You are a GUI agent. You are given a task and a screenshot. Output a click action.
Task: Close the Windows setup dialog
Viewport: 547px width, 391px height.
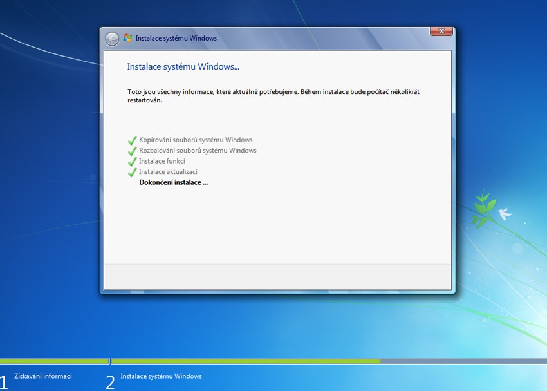tap(441, 31)
